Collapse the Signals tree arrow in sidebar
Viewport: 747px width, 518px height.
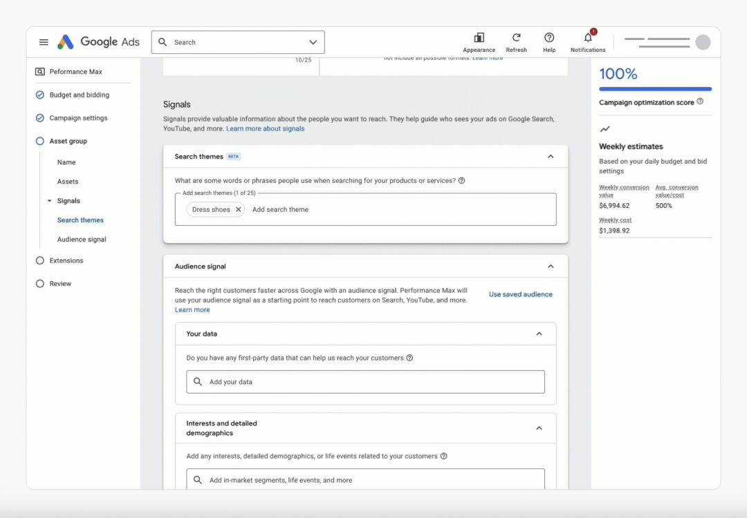click(50, 201)
